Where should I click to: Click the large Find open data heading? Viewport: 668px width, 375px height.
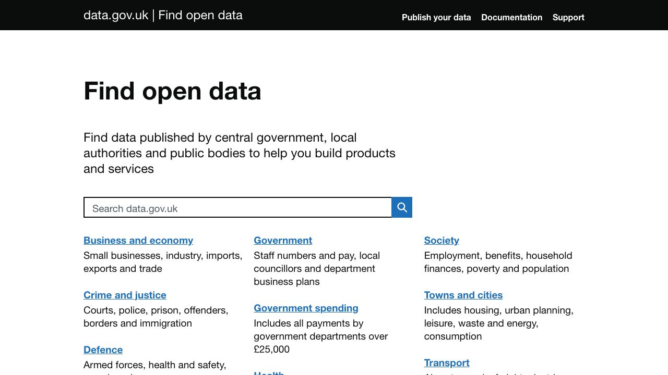point(172,91)
